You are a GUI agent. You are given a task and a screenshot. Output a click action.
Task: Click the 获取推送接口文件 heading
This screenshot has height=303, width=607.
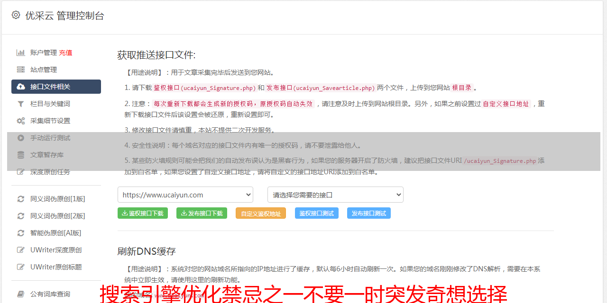click(x=156, y=55)
